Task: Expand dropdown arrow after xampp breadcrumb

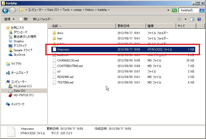Action: [83, 10]
